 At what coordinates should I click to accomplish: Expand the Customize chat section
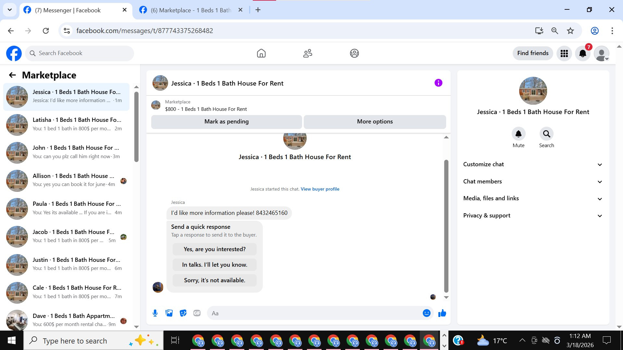pos(533,164)
